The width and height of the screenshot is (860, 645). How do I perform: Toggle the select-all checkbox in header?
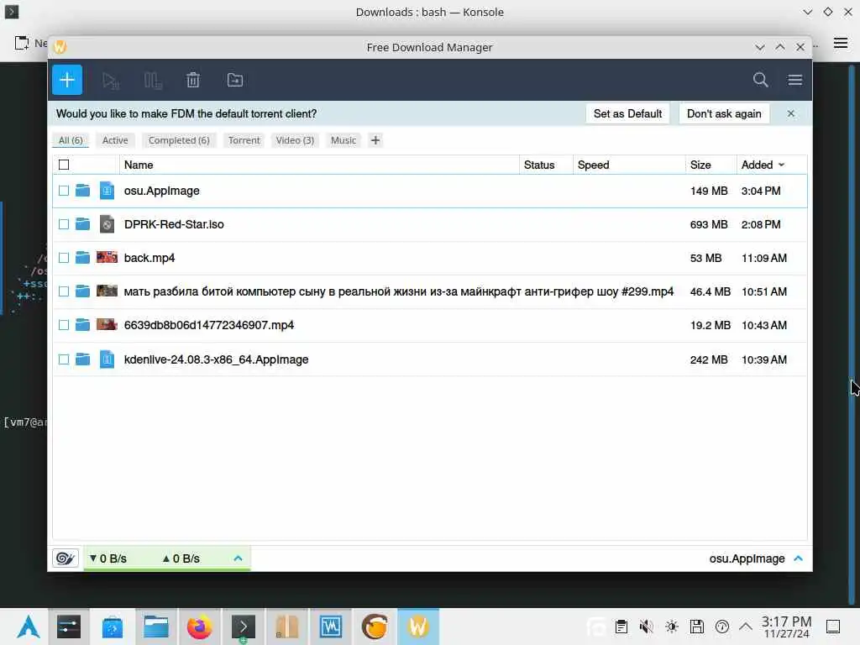pyautogui.click(x=64, y=165)
